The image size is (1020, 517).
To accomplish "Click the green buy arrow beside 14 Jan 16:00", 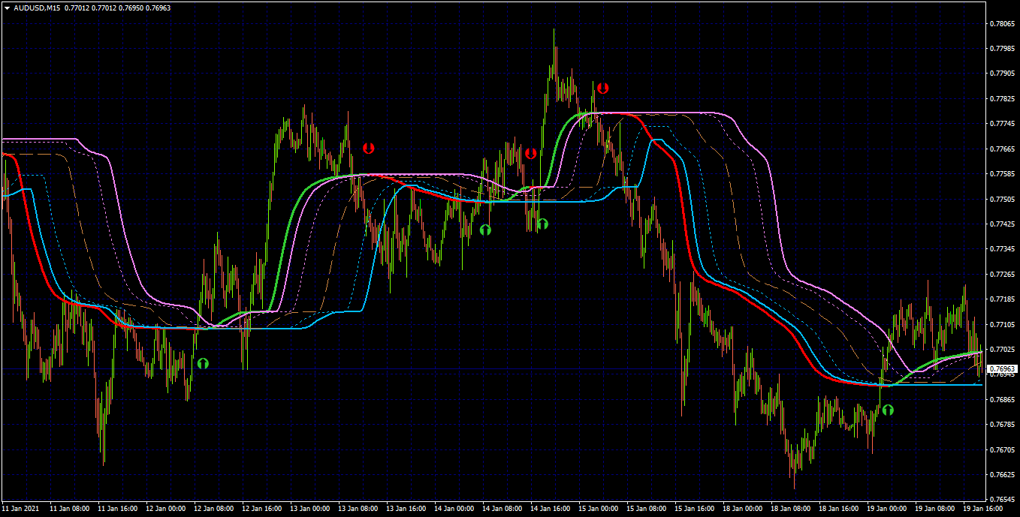I will pos(542,224).
